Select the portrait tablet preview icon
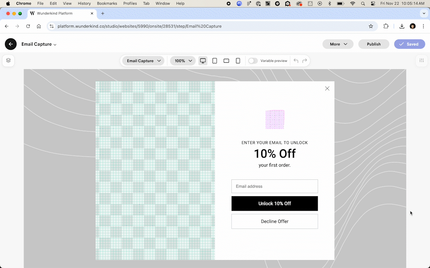This screenshot has height=268, width=430. pyautogui.click(x=215, y=61)
